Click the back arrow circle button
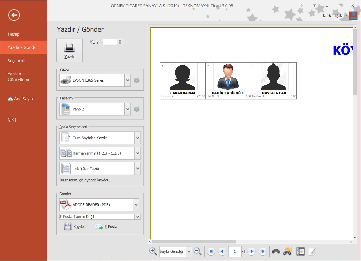The height and width of the screenshot is (261, 361). coord(14,15)
